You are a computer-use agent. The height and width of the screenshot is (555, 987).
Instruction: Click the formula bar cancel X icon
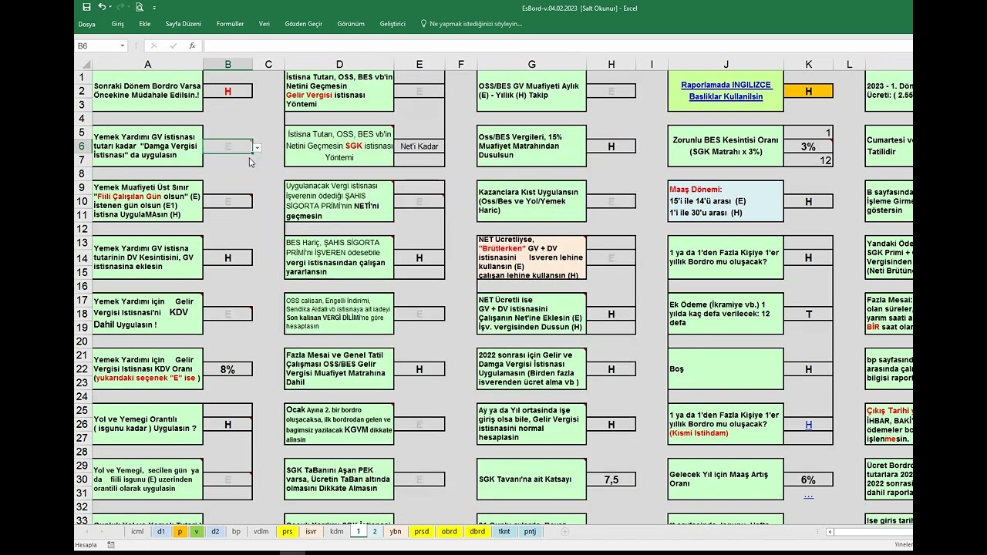[153, 45]
